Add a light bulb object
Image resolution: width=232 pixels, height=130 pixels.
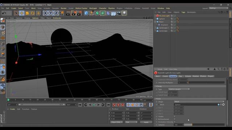(124, 13)
